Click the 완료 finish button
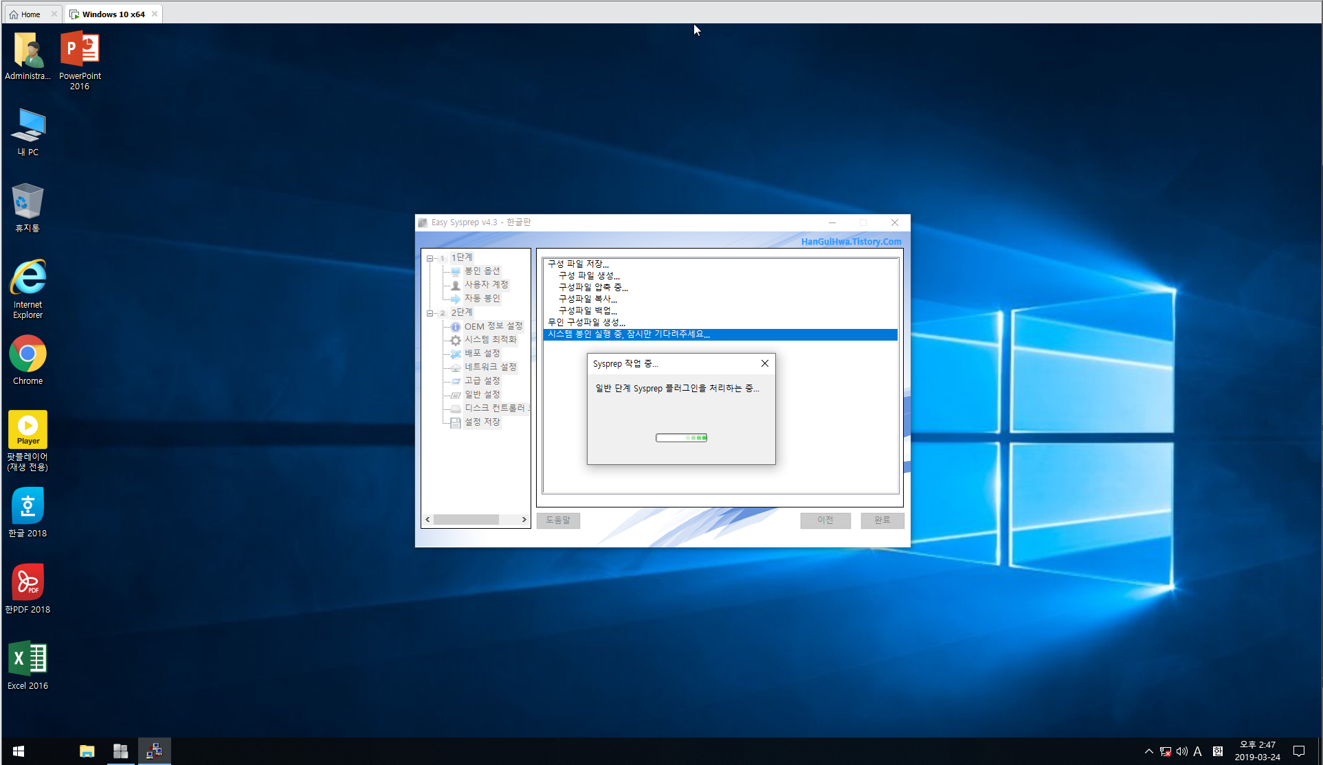This screenshot has height=765, width=1323. tap(882, 521)
